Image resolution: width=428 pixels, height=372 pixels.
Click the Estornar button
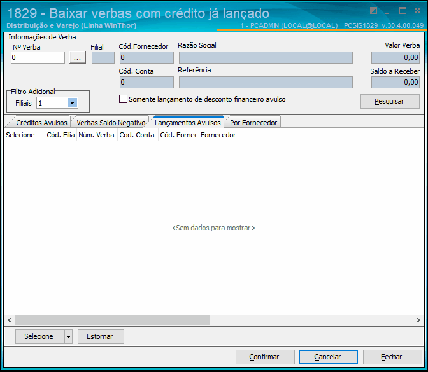pyautogui.click(x=101, y=336)
